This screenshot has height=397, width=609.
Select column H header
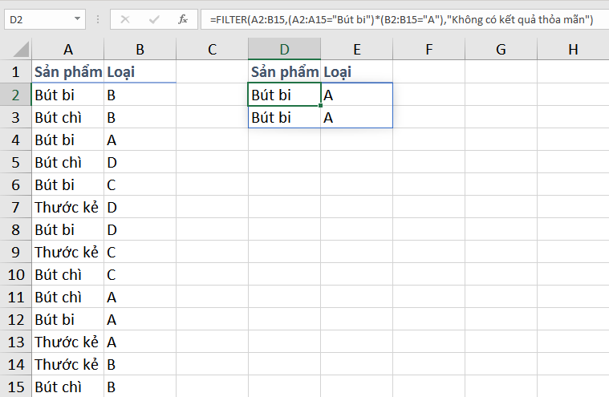[x=573, y=50]
